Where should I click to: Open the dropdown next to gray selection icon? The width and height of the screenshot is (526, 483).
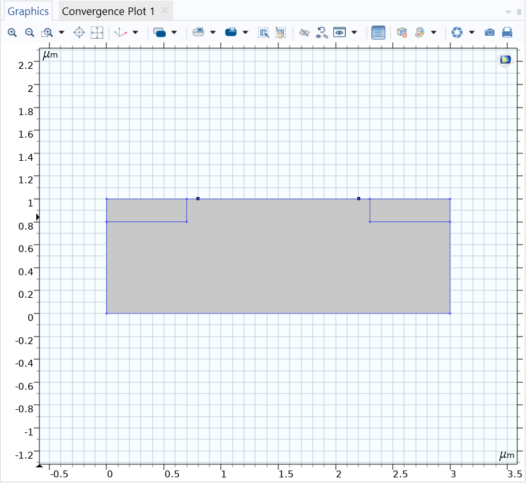213,33
